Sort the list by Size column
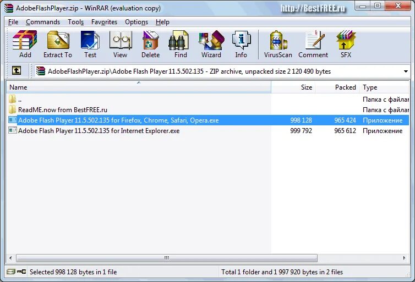 tap(293, 87)
